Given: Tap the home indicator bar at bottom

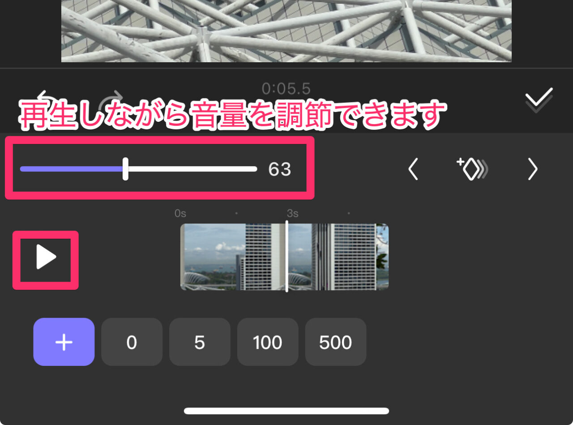Looking at the screenshot, I should (x=286, y=411).
